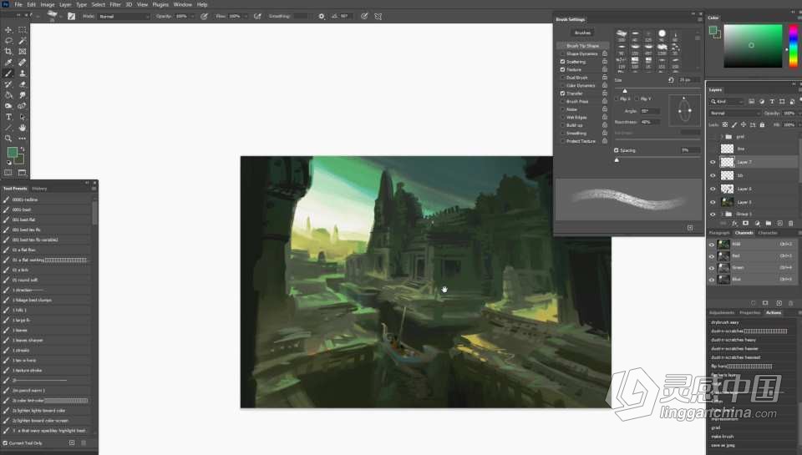
Task: Click the hue slider strip in Color panel
Action: coord(793,46)
